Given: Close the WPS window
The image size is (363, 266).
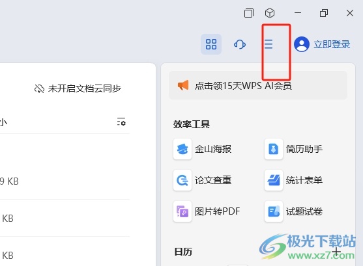Looking at the screenshot, I should point(350,13).
